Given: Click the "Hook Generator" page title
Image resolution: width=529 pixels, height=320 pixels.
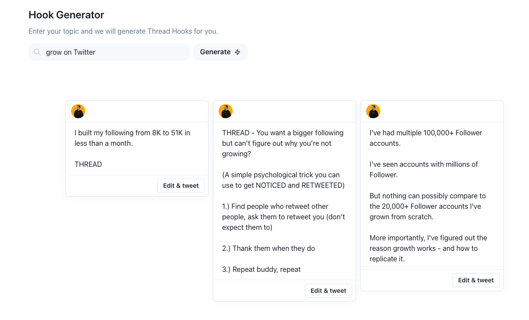Looking at the screenshot, I should coord(66,15).
